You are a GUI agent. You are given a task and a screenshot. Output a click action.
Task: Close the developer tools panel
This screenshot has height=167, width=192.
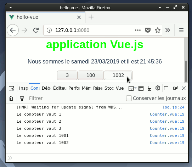point(183,88)
